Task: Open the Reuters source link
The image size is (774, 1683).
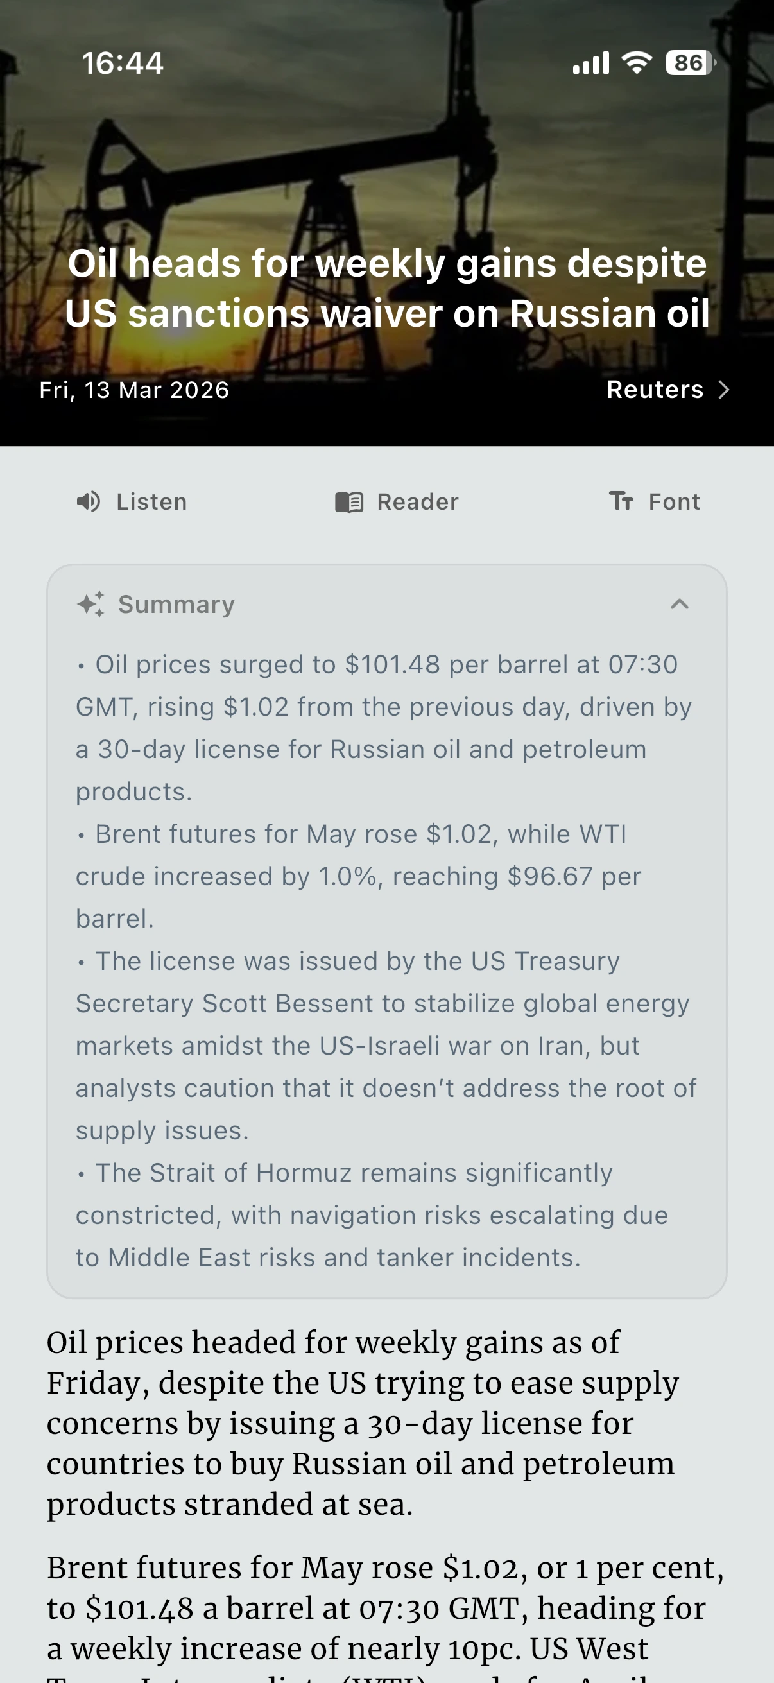Action: point(655,390)
